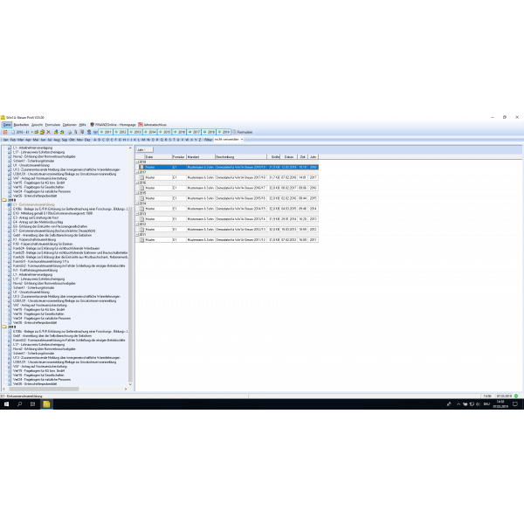Collapse the 2014 group in the file list
The height and width of the screenshot is (524, 524).
pyautogui.click(x=137, y=203)
